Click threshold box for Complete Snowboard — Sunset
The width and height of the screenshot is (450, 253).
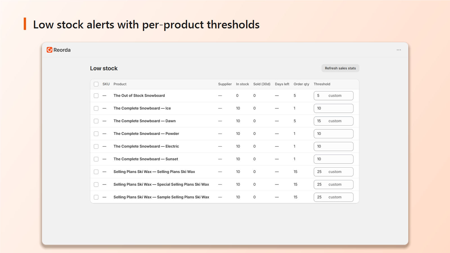click(x=334, y=159)
